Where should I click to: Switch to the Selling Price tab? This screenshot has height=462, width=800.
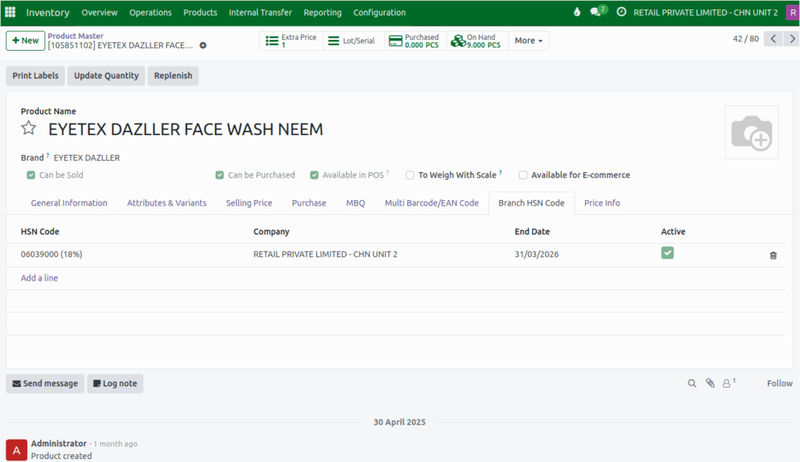(248, 202)
